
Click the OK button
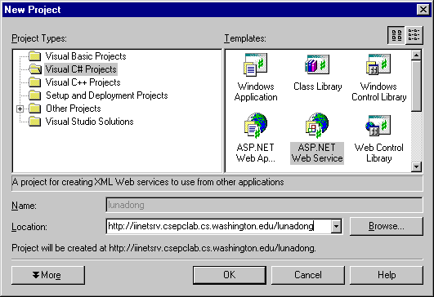[230, 275]
